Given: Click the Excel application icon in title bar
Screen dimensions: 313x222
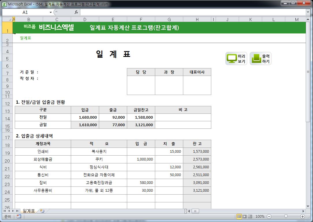Looking at the screenshot, I should click(4, 4).
